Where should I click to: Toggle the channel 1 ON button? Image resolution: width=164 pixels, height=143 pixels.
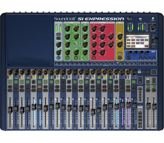tap(10, 82)
